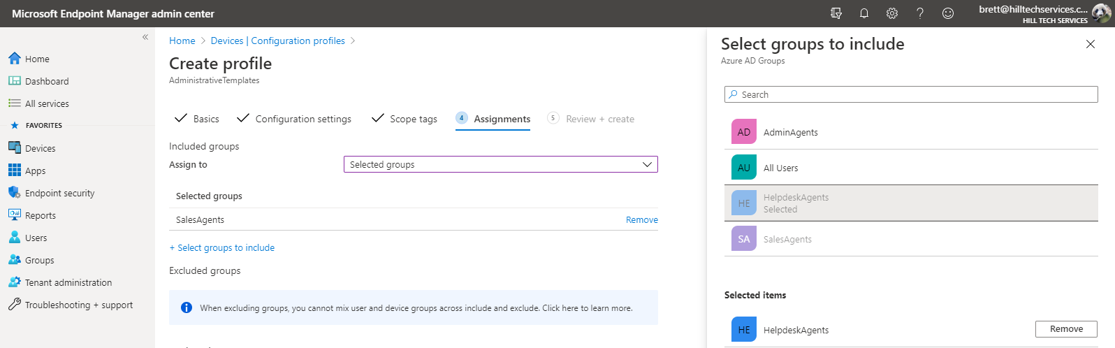Click the SalesAgents selected group entry
Screen dimensions: 1115x348
click(x=201, y=219)
